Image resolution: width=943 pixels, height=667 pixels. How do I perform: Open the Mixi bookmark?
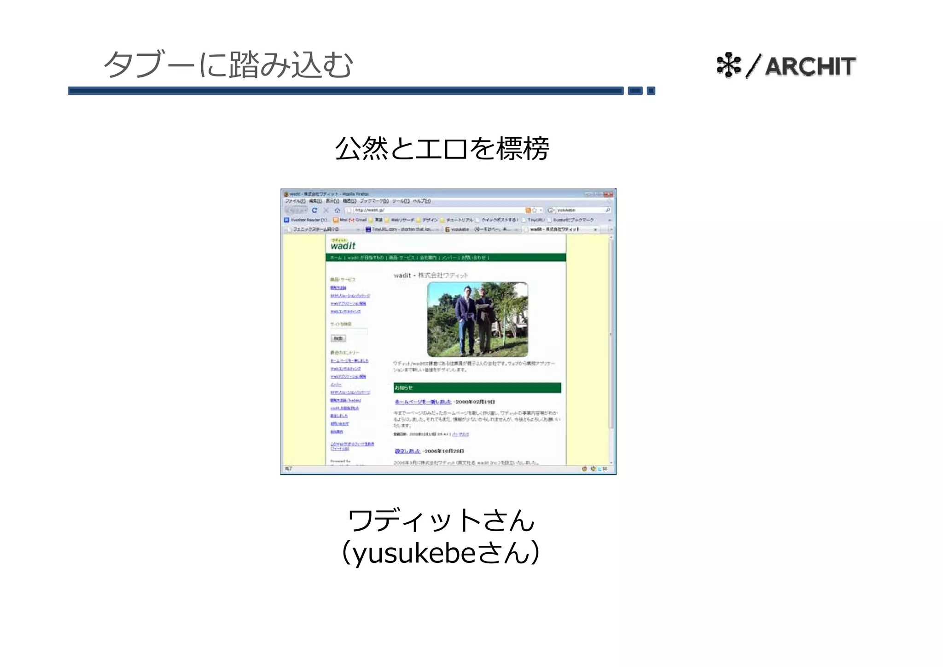pos(340,220)
